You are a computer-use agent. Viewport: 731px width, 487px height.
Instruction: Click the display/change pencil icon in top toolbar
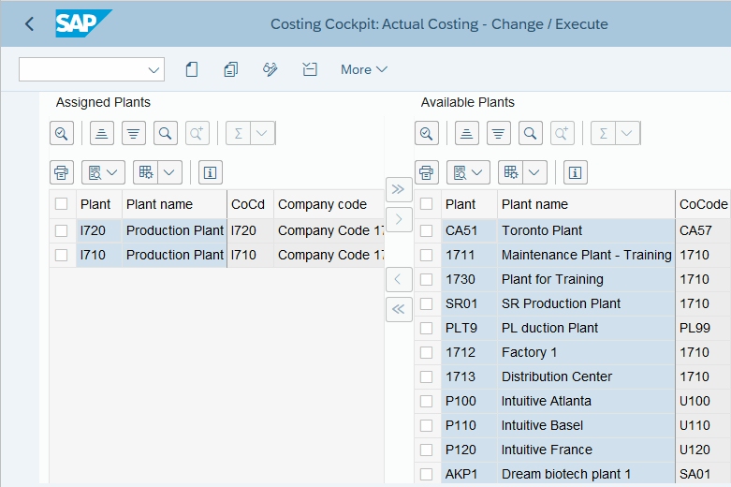[x=270, y=69]
